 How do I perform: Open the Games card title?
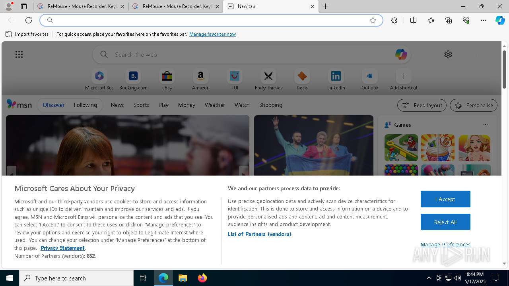[402, 125]
